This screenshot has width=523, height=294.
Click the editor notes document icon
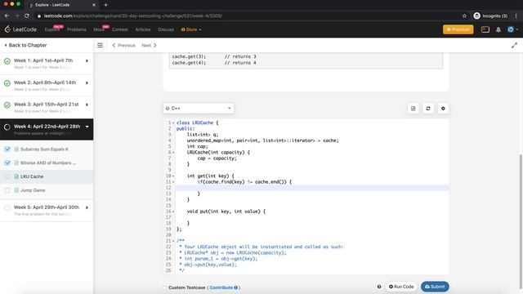pos(413,109)
